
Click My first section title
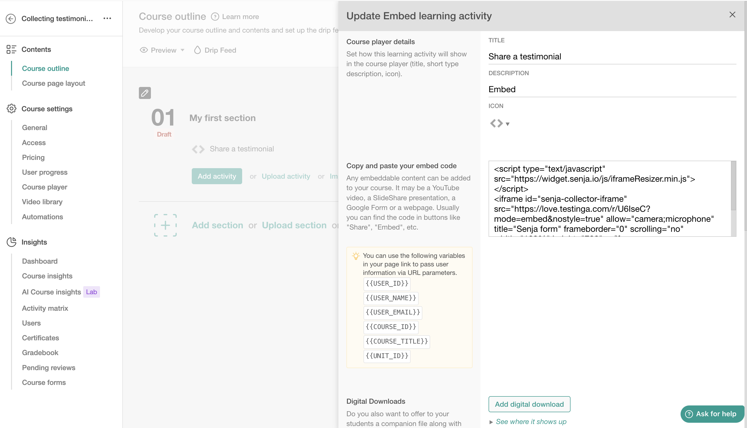tap(222, 118)
